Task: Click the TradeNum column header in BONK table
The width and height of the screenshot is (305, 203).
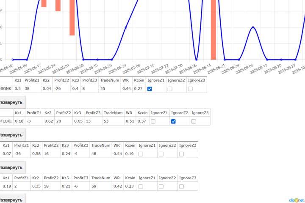Action: [110, 80]
